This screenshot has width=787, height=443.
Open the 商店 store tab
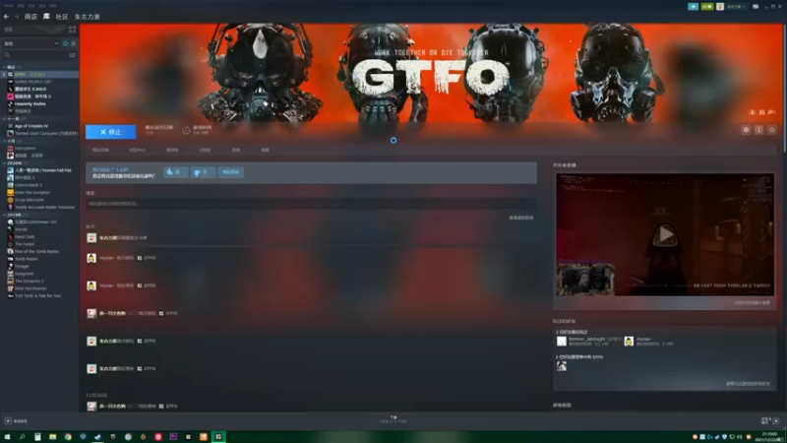tap(30, 17)
